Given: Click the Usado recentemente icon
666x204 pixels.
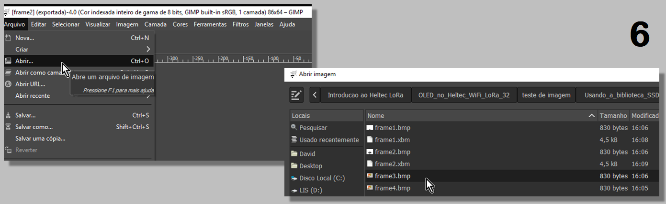Looking at the screenshot, I should coord(294,140).
